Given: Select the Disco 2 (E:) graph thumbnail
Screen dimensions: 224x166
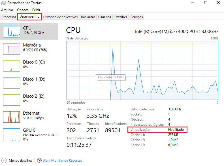Looking at the screenshot, I should [12, 100].
